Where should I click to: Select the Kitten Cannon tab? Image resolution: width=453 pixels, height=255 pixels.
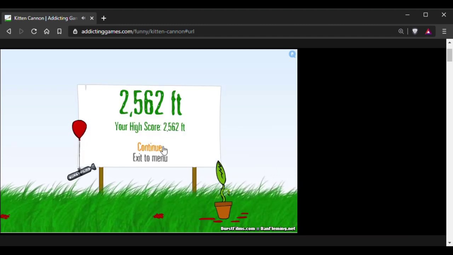point(49,18)
